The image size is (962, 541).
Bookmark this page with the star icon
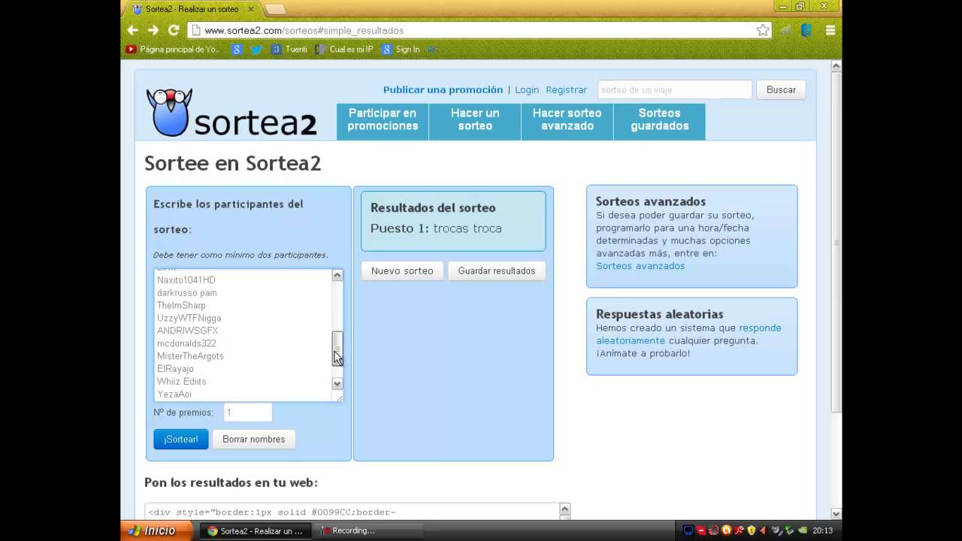tap(763, 30)
